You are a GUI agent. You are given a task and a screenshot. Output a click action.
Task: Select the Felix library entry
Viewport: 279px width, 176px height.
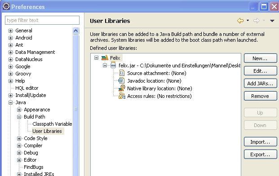click(115, 58)
